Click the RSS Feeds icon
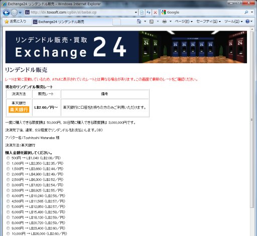The image size is (257, 236). [152, 22]
